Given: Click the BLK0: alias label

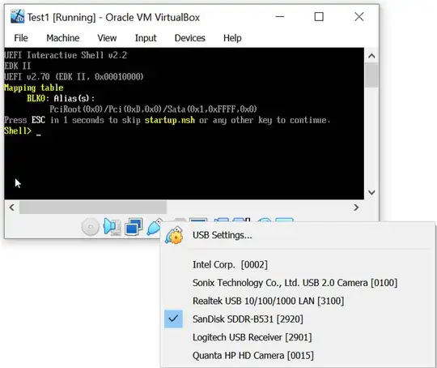Looking at the screenshot, I should coord(38,99).
